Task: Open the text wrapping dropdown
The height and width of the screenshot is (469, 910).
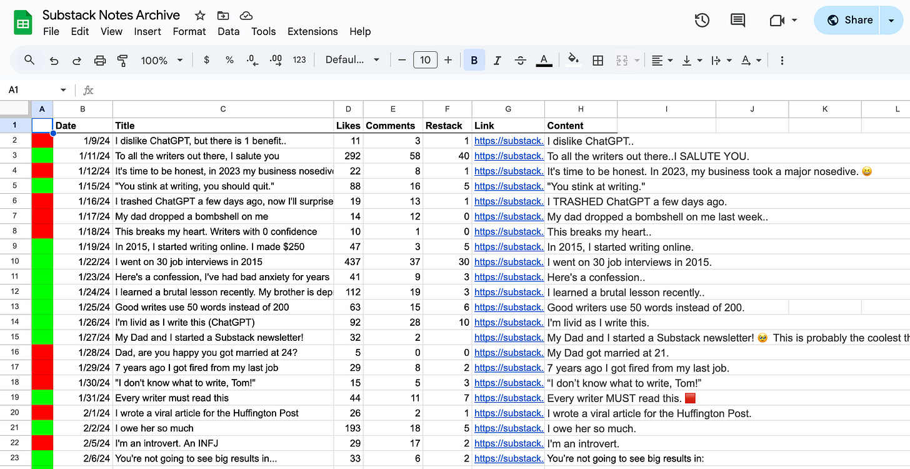Action: coord(721,60)
